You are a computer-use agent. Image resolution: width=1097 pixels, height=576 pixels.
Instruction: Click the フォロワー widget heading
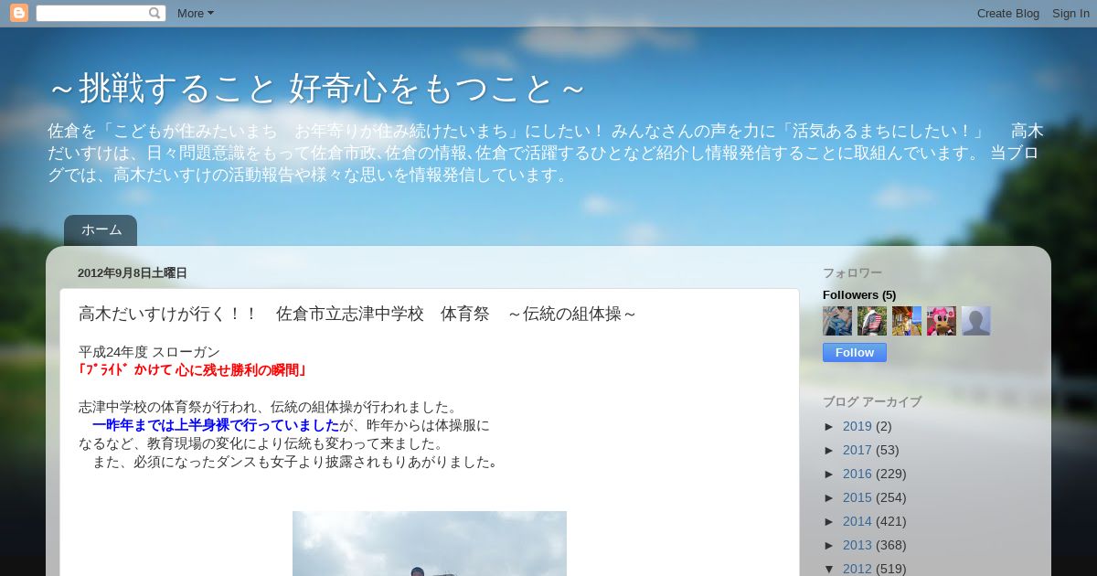tap(852, 273)
